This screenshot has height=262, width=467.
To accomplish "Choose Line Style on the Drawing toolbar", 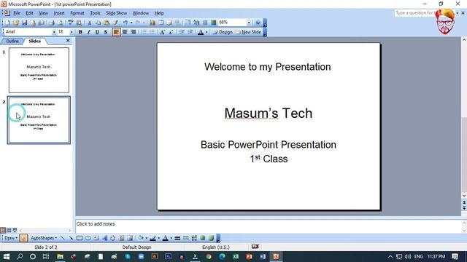I will point(177,238).
